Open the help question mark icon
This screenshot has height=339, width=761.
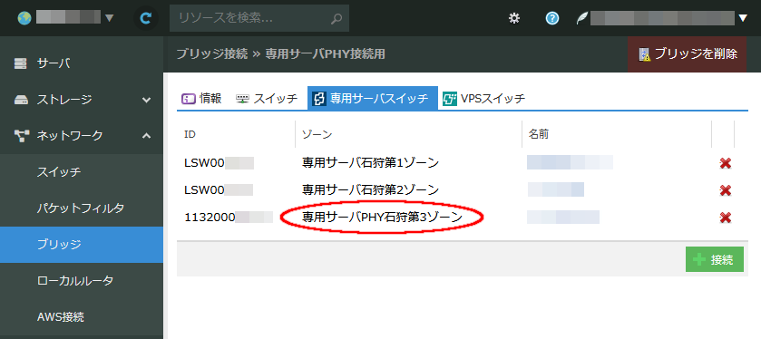[551, 18]
